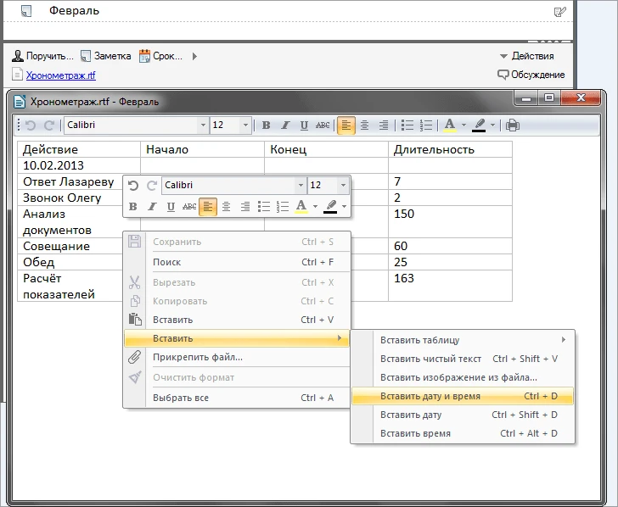Click the Длительность table header cell

tap(433, 149)
